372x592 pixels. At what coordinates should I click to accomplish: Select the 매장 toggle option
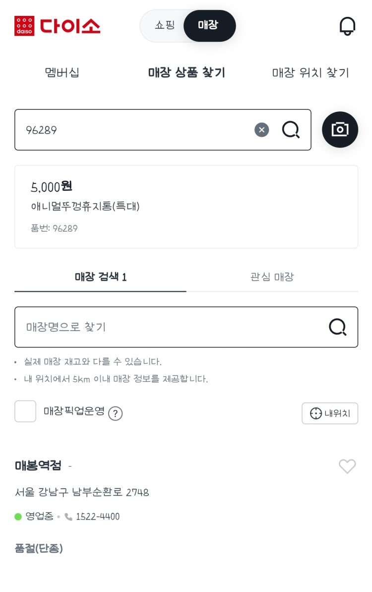pos(209,26)
